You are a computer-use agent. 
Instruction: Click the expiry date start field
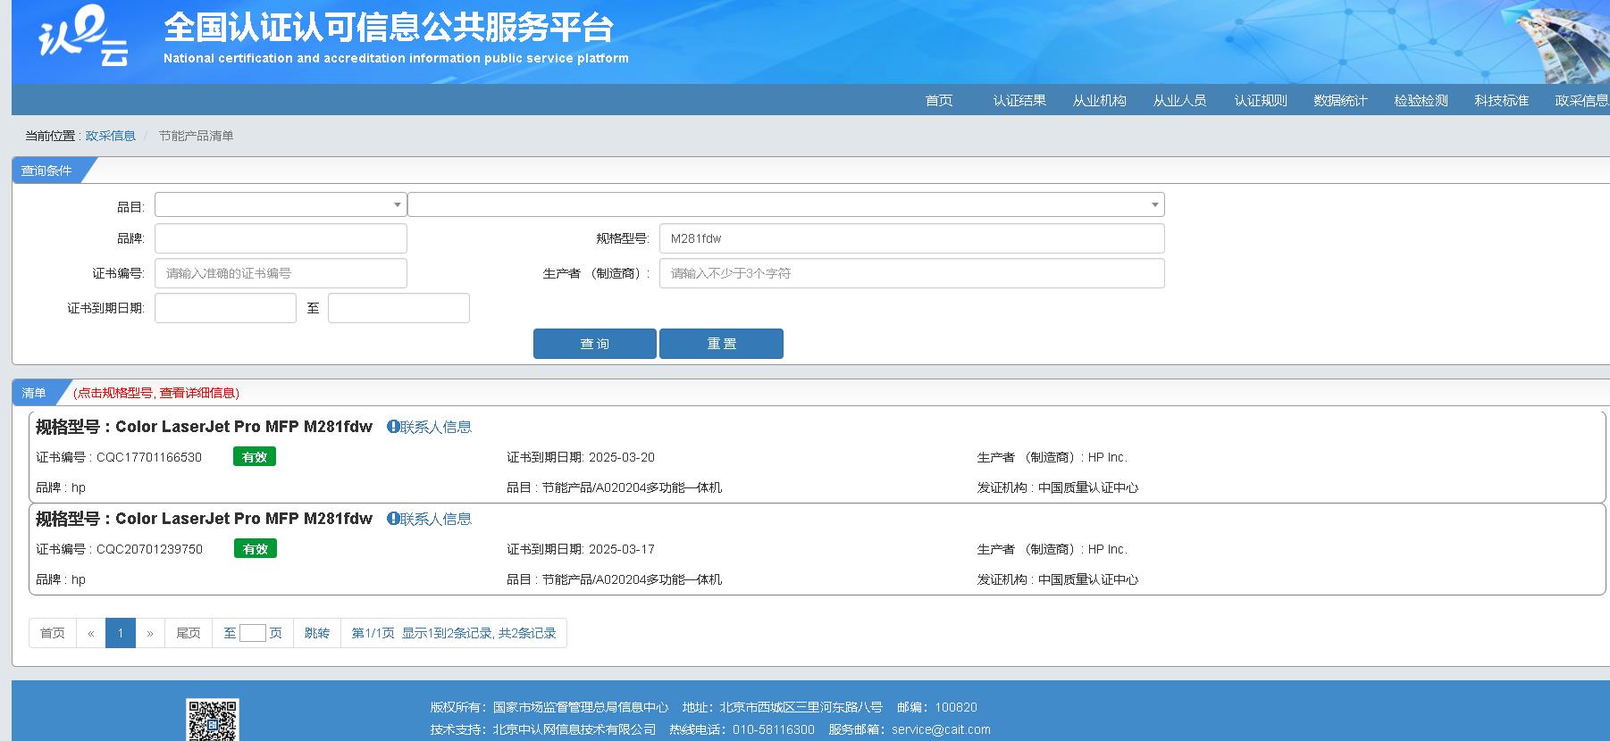point(225,308)
